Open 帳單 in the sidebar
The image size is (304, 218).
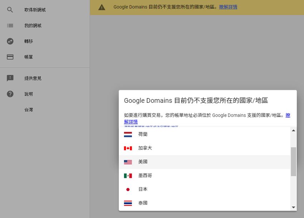[x=29, y=57]
